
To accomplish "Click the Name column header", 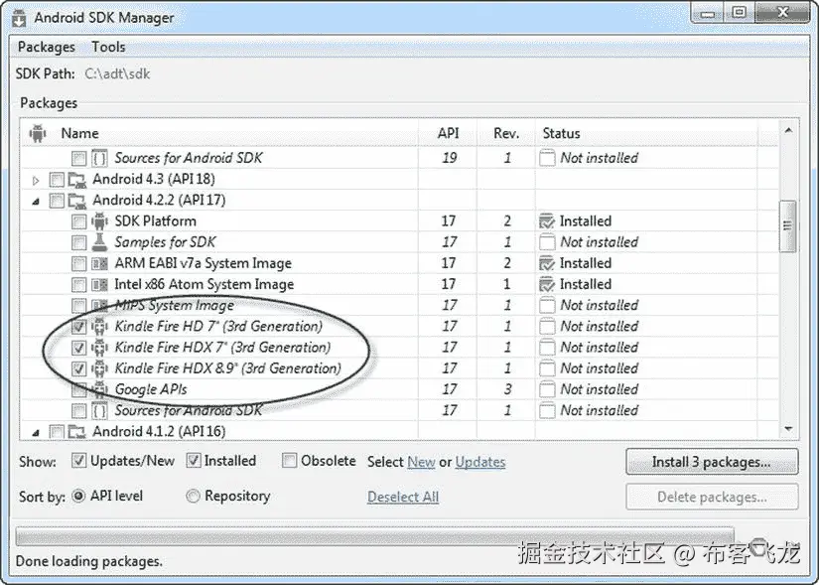I will pos(219,133).
